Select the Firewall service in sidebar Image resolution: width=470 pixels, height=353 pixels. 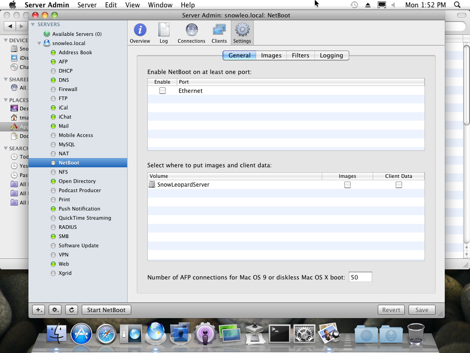click(78, 89)
